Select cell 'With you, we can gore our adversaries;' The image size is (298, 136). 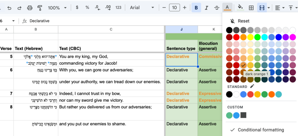(111, 72)
